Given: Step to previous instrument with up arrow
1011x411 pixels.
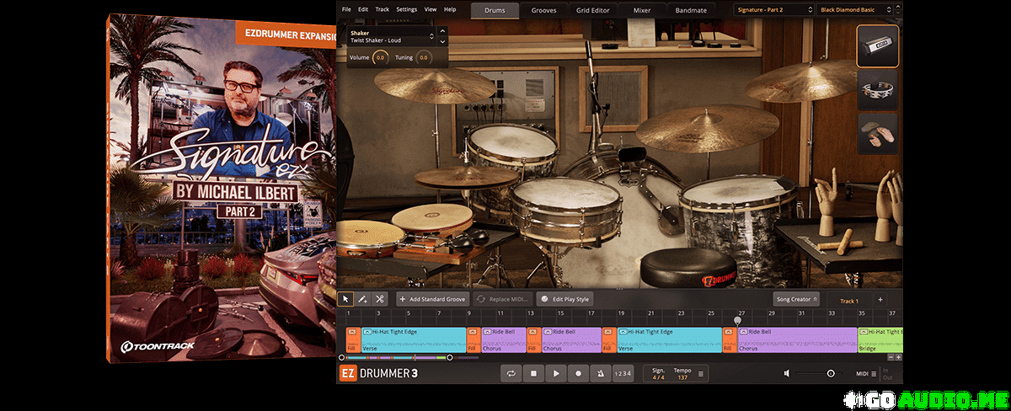Looking at the screenshot, I should (443, 33).
